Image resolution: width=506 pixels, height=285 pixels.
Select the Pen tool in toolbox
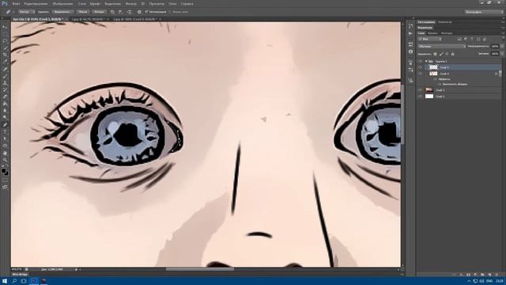(x=5, y=125)
